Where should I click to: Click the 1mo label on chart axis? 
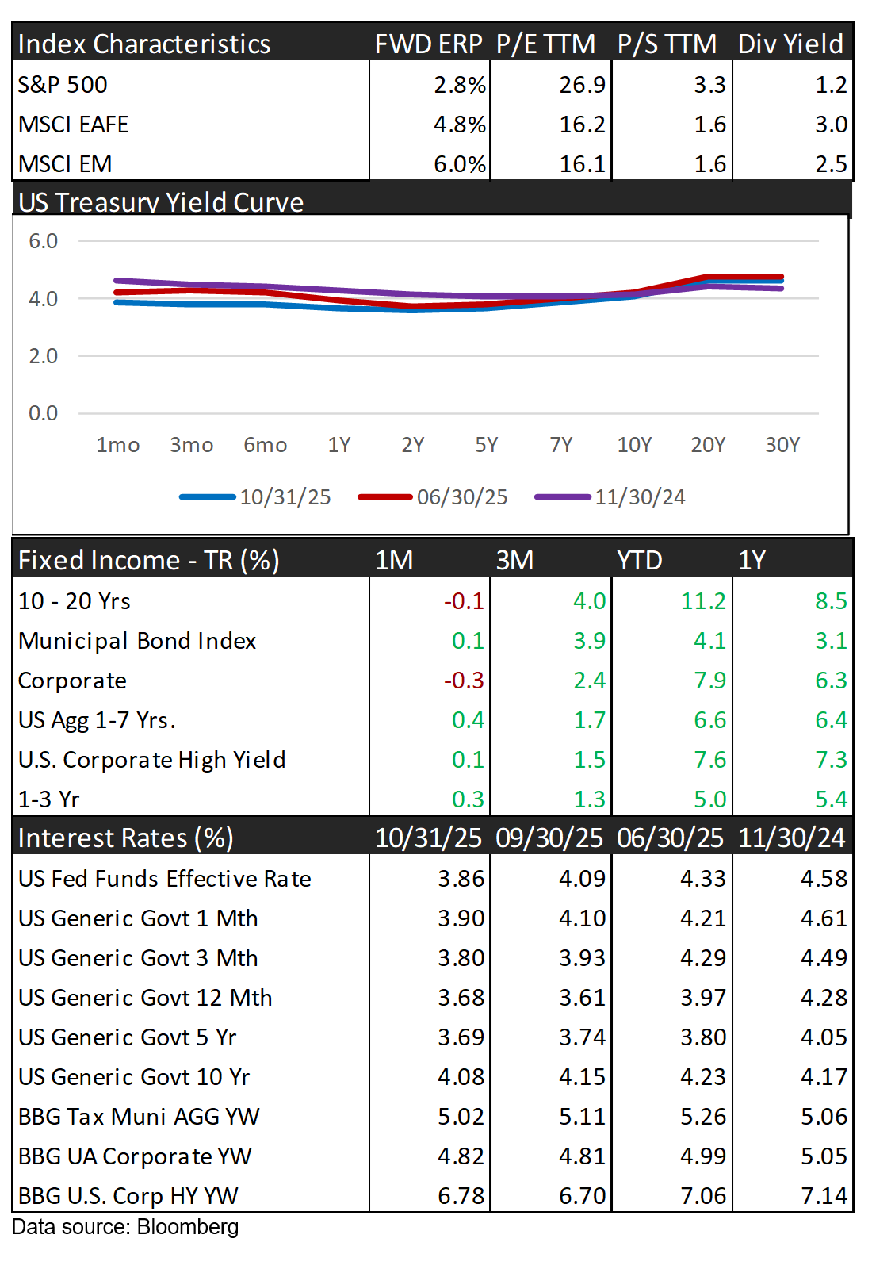coord(118,445)
